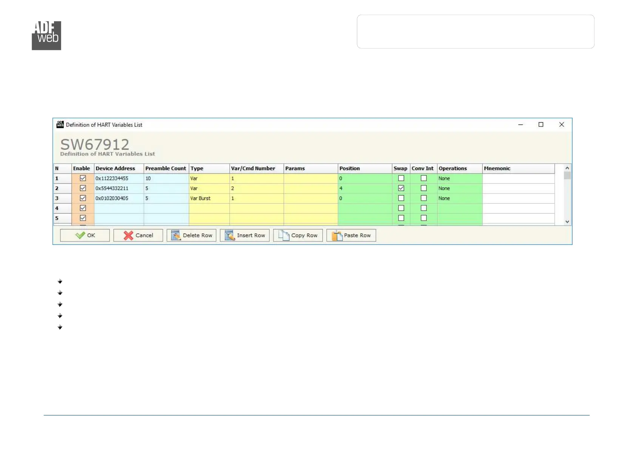Tick the Conv Int checkbox in row 3

point(424,198)
